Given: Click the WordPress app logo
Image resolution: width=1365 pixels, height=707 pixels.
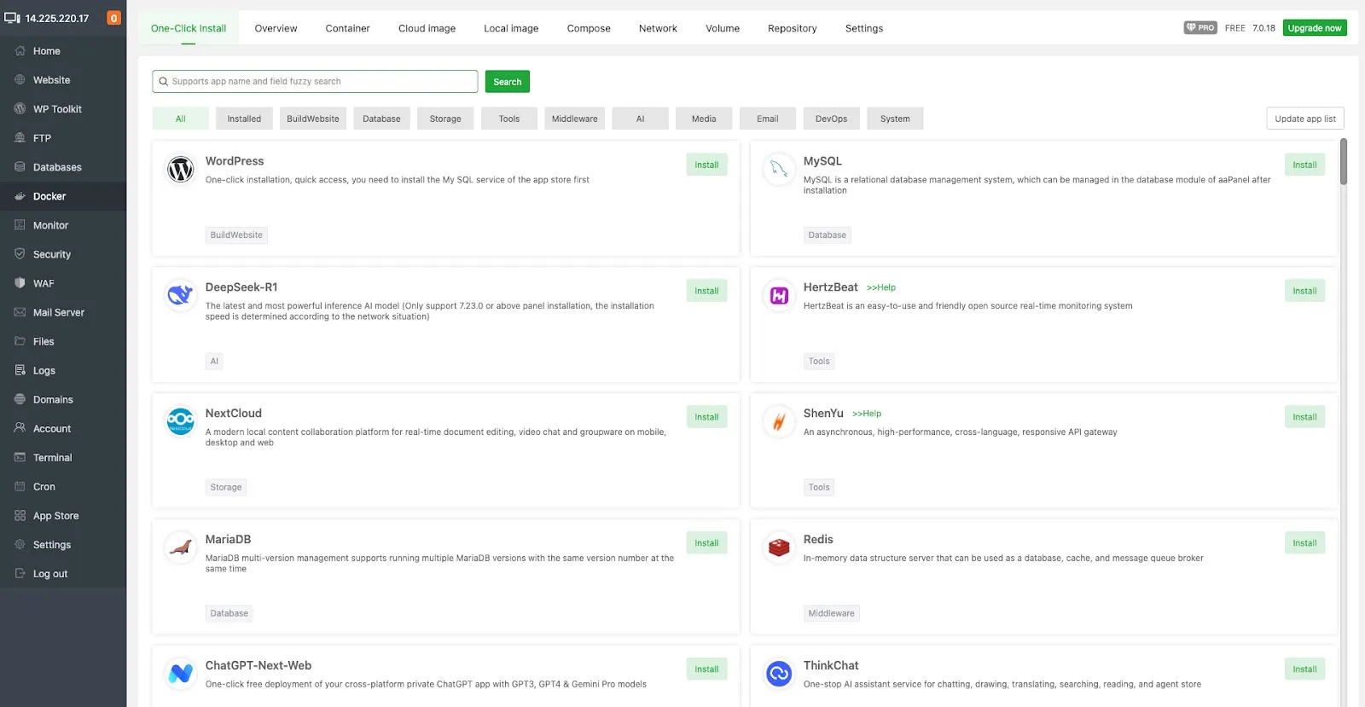Looking at the screenshot, I should tap(180, 169).
